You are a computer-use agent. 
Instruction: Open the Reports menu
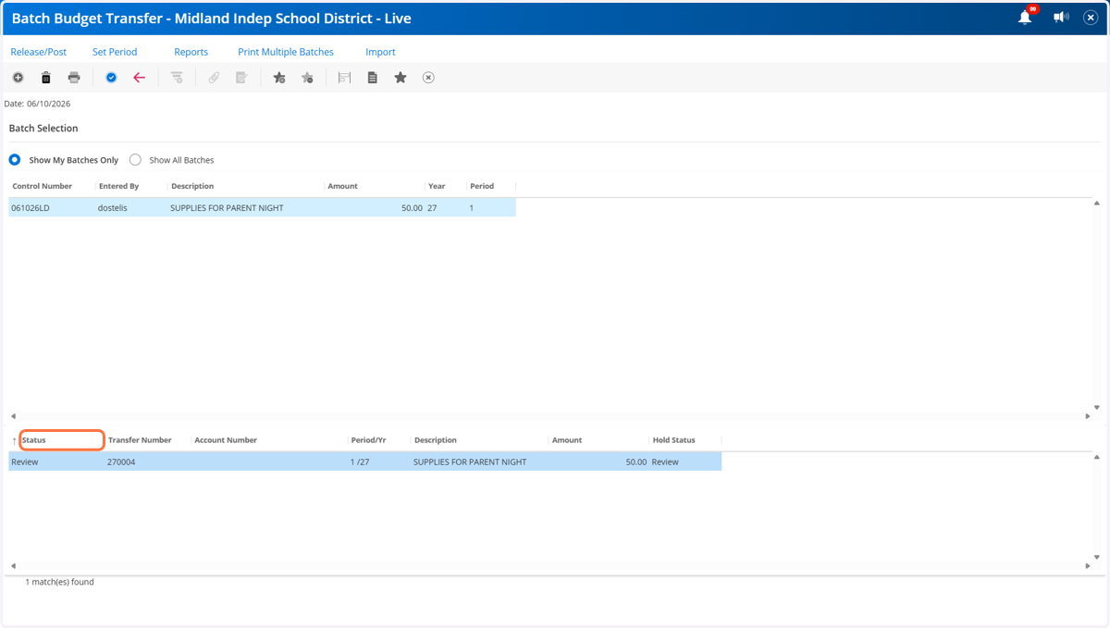point(191,52)
